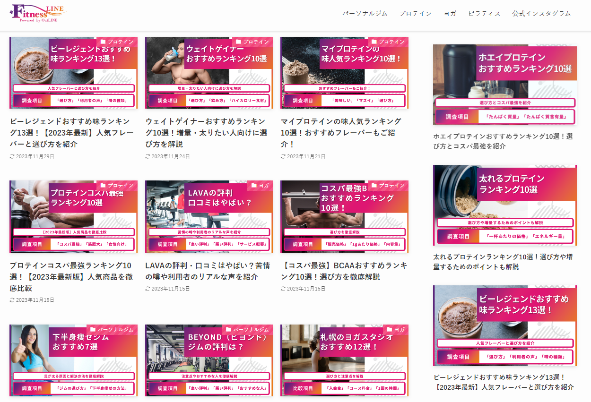Open sidebar title 太れるプロテインランキング10選
Viewport: 591px width, 402px height.
(x=503, y=262)
